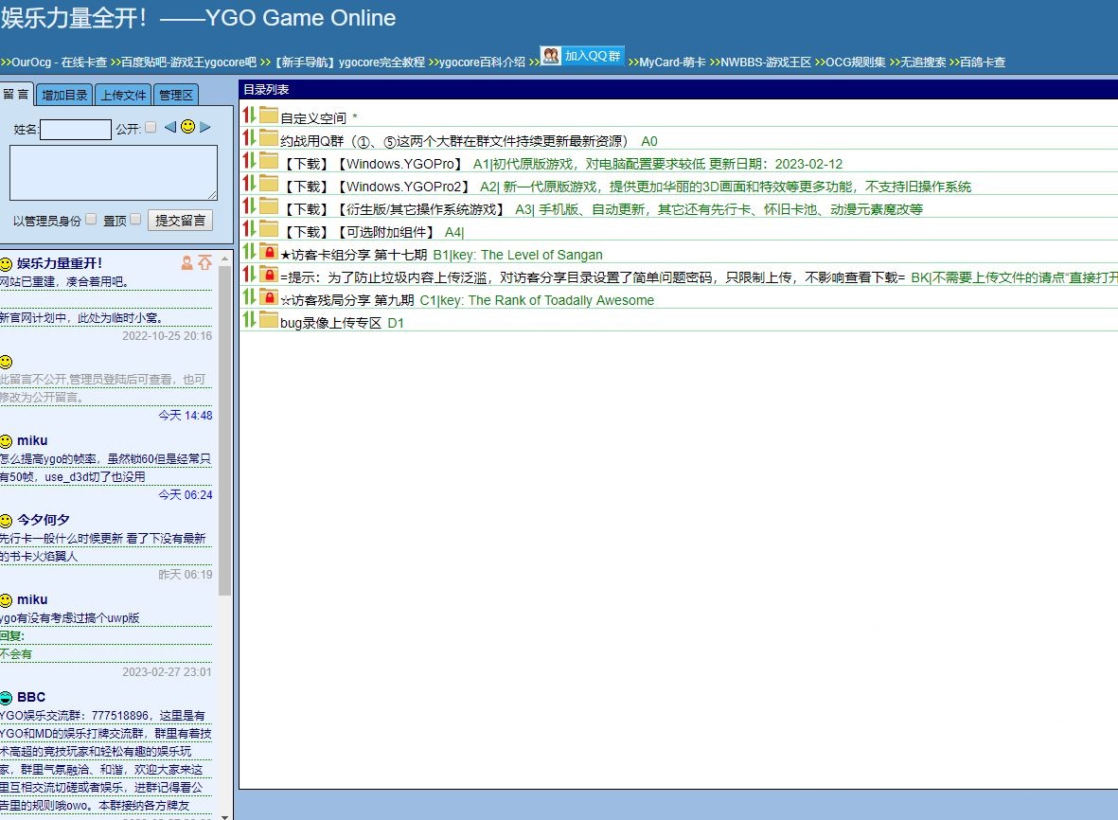Viewport: 1118px width, 820px height.
Task: Open the 管理区 tab
Action: click(x=176, y=94)
